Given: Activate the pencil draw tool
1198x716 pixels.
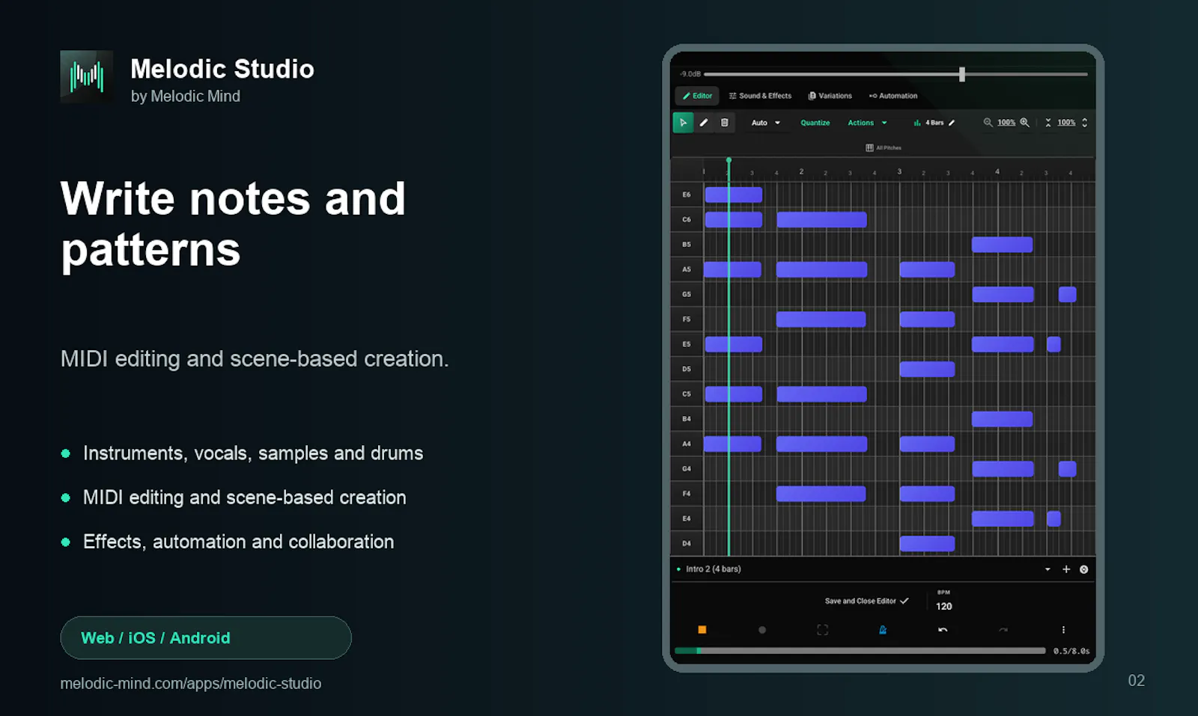Looking at the screenshot, I should pyautogui.click(x=704, y=123).
